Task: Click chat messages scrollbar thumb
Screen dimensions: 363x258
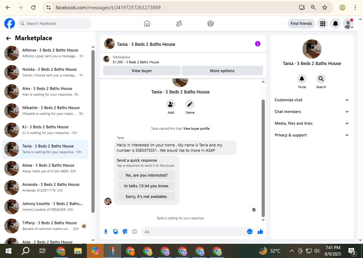Action: click(x=263, y=158)
